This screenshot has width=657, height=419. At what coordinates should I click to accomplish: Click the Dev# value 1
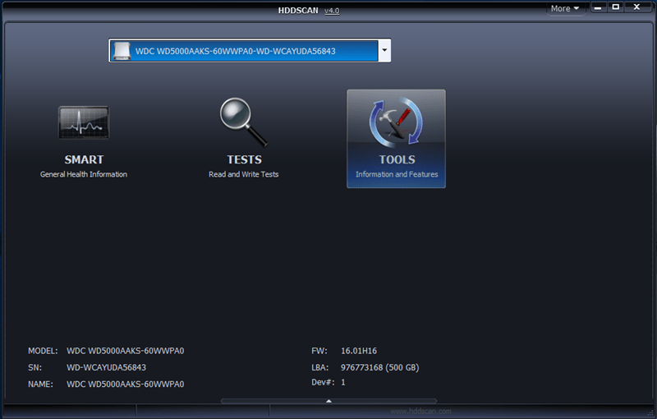(343, 382)
